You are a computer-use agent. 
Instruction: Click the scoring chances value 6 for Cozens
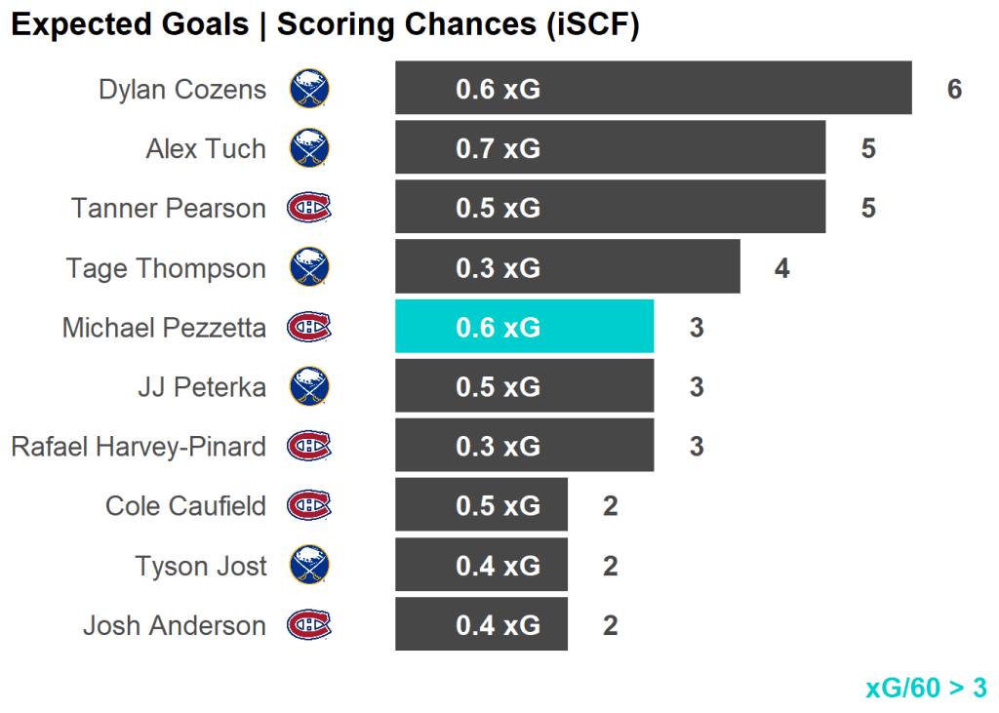click(954, 90)
